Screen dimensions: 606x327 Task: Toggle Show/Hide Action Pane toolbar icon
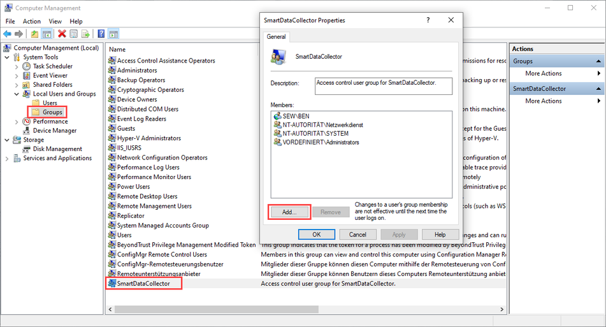click(x=113, y=34)
